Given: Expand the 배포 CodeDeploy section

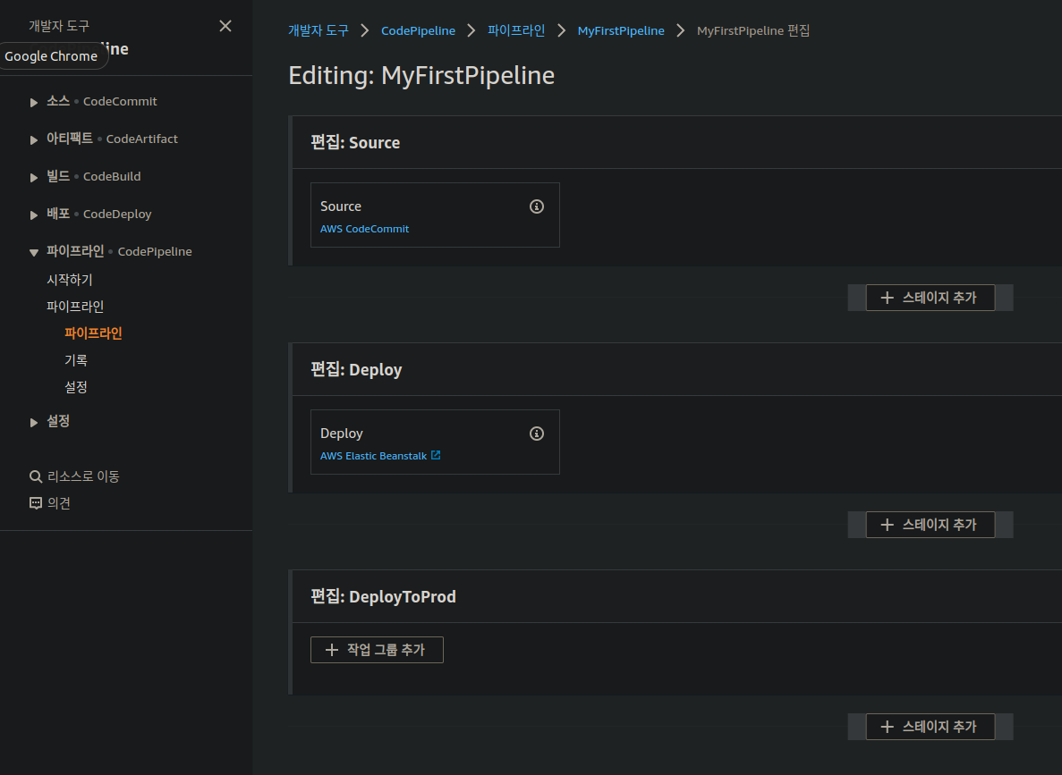Looking at the screenshot, I should click(33, 215).
